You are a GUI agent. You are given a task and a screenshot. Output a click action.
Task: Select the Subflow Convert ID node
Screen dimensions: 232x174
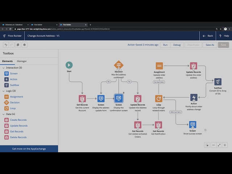click(218, 82)
